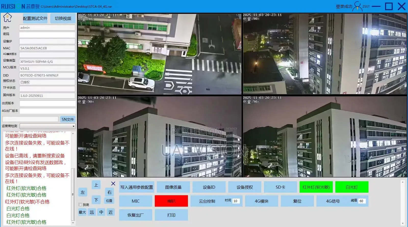Select bottom-left camera video feed
The height and width of the screenshot is (227, 408).
point(159,137)
